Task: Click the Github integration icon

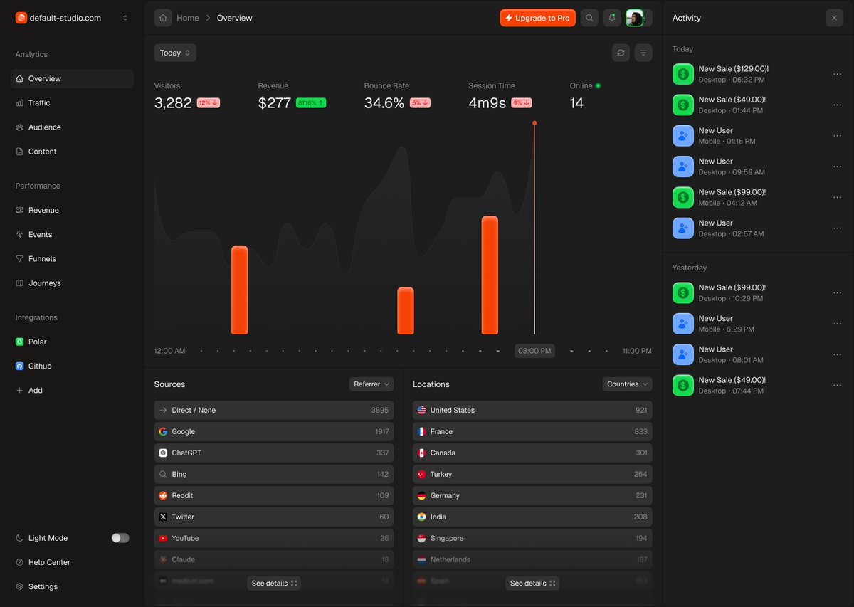Action: 20,366
